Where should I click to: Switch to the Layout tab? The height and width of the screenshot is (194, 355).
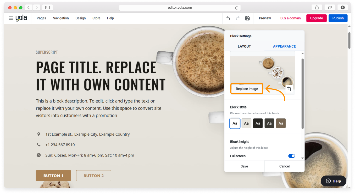point(244,46)
